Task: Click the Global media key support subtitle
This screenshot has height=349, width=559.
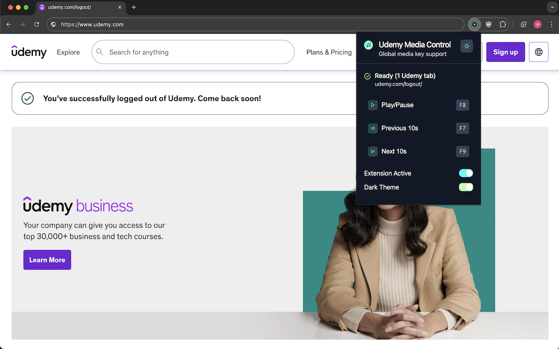Action: [412, 54]
